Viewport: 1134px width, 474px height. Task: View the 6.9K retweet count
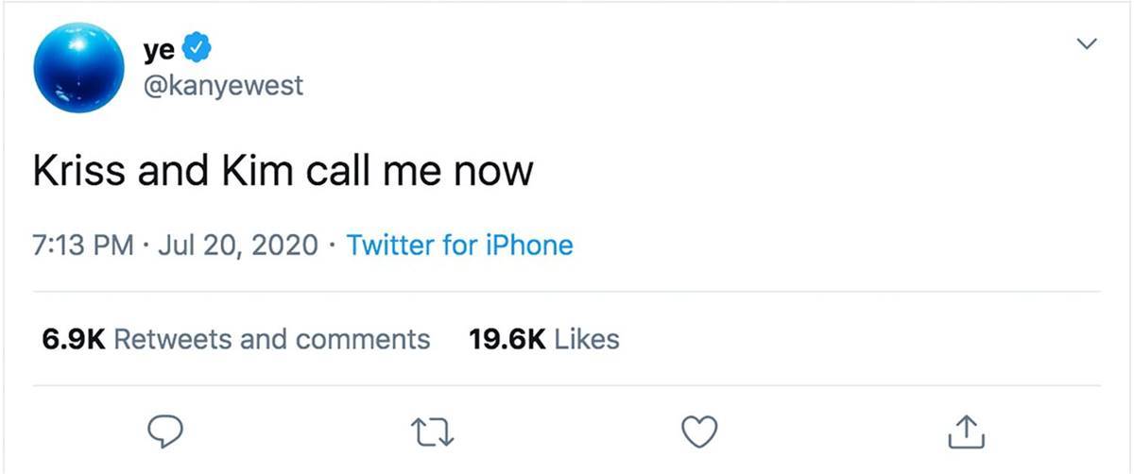(x=73, y=339)
